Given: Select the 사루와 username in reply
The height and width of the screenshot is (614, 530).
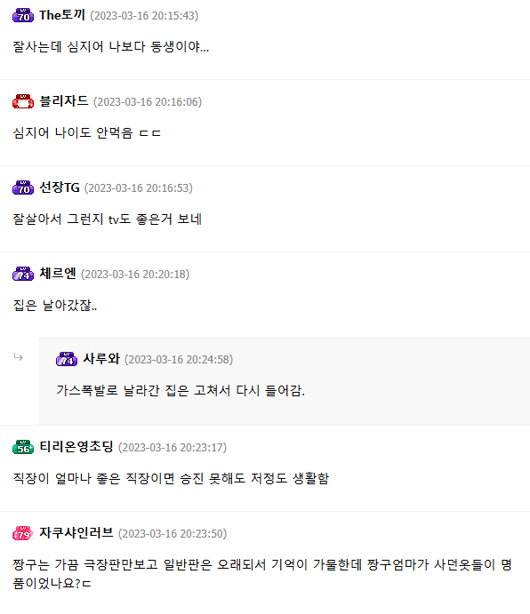Looking at the screenshot, I should point(101,359).
